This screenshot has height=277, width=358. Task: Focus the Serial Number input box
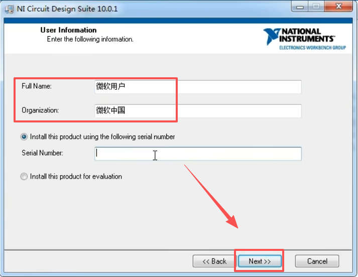[198, 154]
